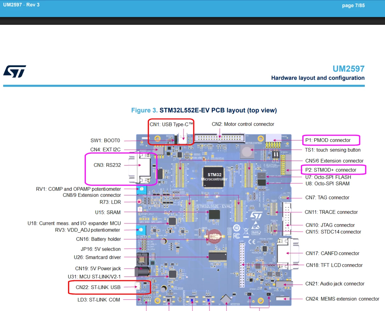Click 'U8: Octo-SPI SRAM' label
This screenshot has width=385, height=311.
tap(327, 183)
